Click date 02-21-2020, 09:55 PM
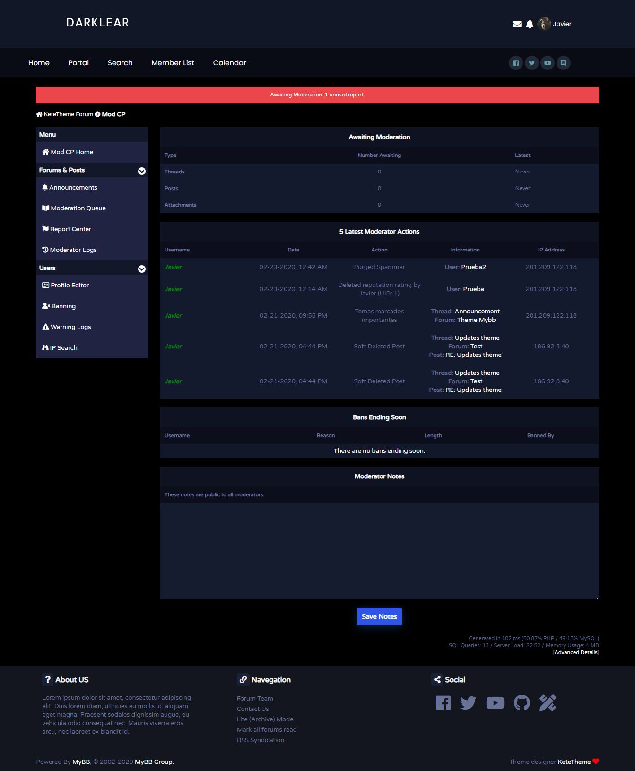This screenshot has height=771, width=635. [x=293, y=316]
